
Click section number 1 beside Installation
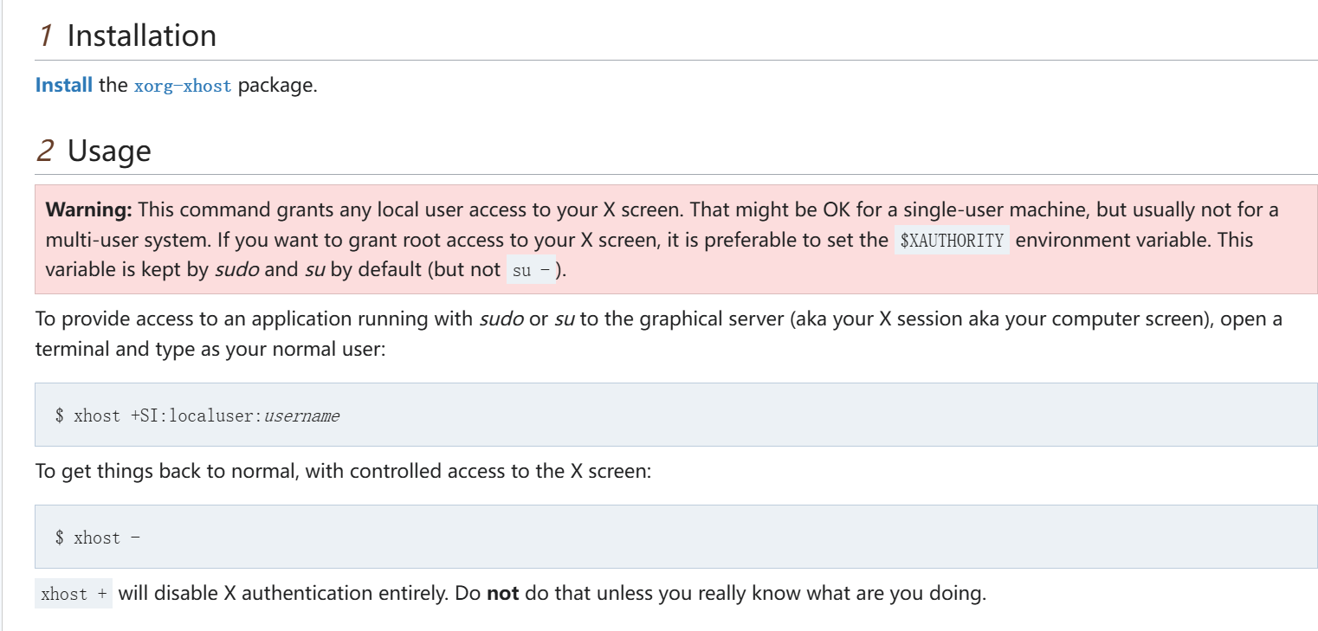tap(46, 35)
